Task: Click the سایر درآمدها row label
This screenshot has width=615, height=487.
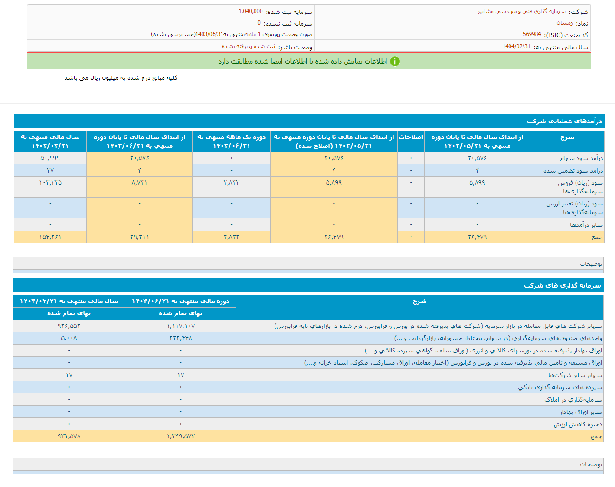Action: click(586, 225)
